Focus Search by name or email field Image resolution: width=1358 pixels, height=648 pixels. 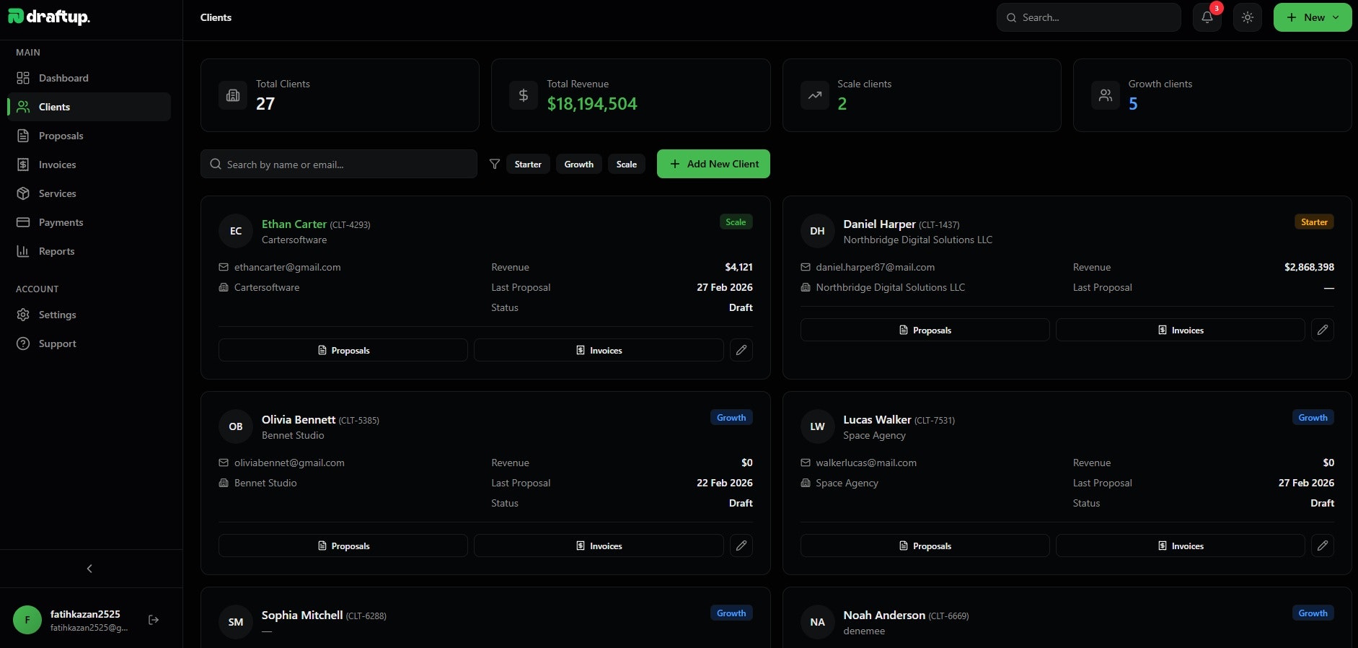[x=339, y=164]
